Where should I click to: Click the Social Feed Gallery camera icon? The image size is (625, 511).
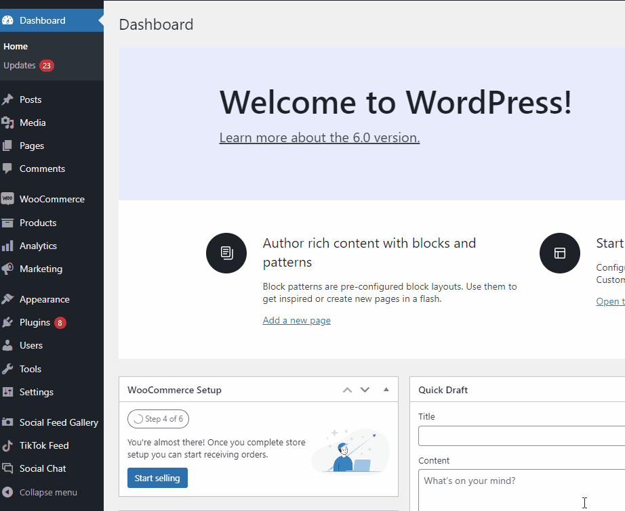7,422
